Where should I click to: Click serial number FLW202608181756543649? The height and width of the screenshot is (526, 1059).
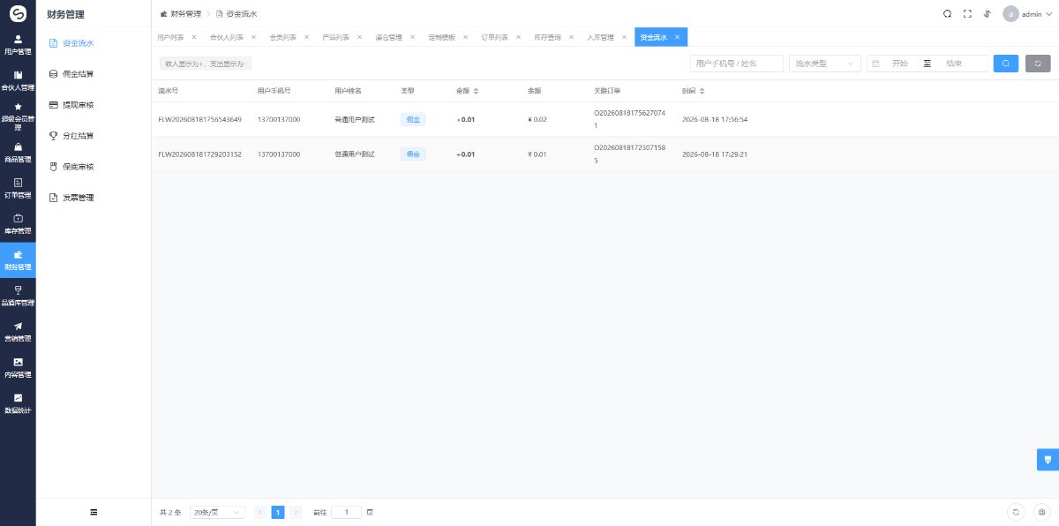pyautogui.click(x=199, y=119)
